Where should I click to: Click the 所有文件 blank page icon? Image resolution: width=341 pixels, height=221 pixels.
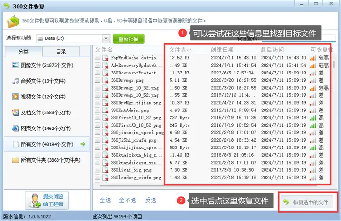(15, 144)
